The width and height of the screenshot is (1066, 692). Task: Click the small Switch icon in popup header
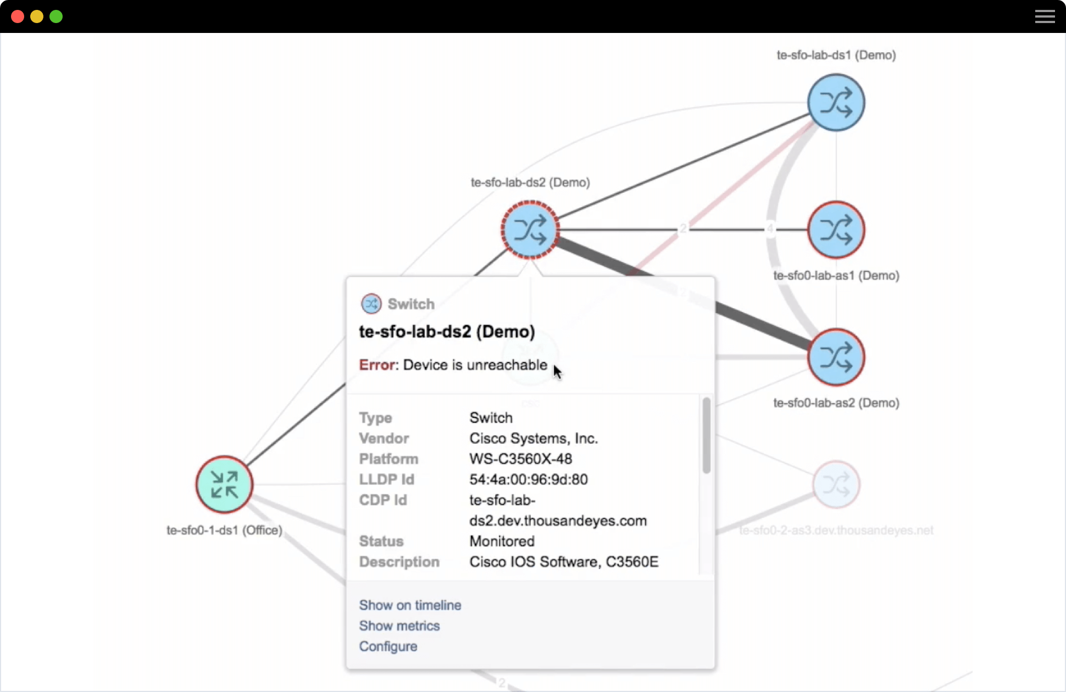[371, 304]
